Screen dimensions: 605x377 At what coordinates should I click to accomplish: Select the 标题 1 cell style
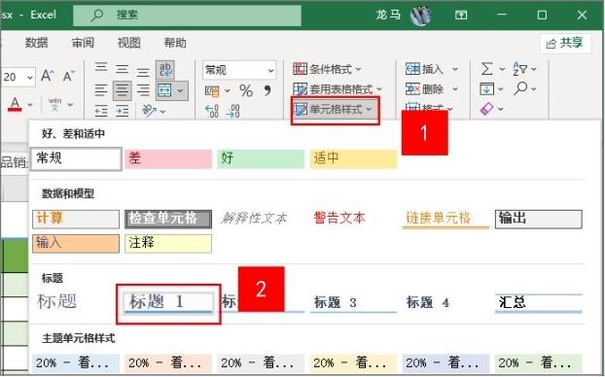pyautogui.click(x=168, y=303)
